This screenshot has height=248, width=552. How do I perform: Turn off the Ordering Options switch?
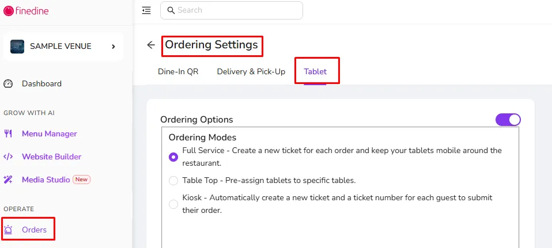(x=508, y=120)
